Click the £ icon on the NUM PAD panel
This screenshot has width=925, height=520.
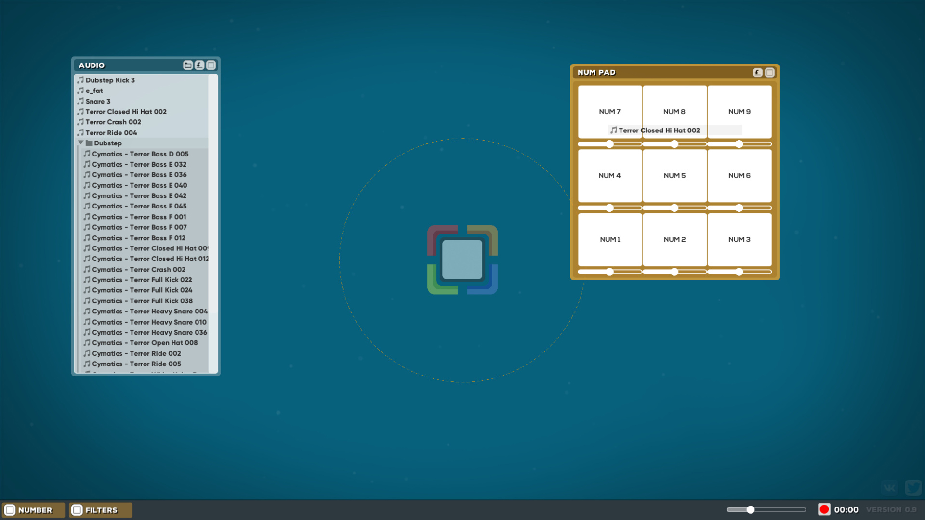(757, 72)
